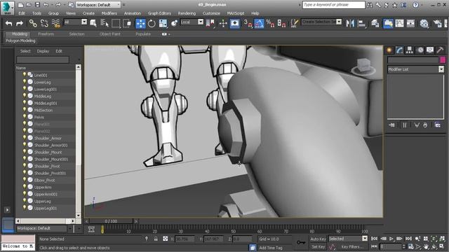Open the Schematic View icon
449x252 pixels.
click(x=410, y=23)
